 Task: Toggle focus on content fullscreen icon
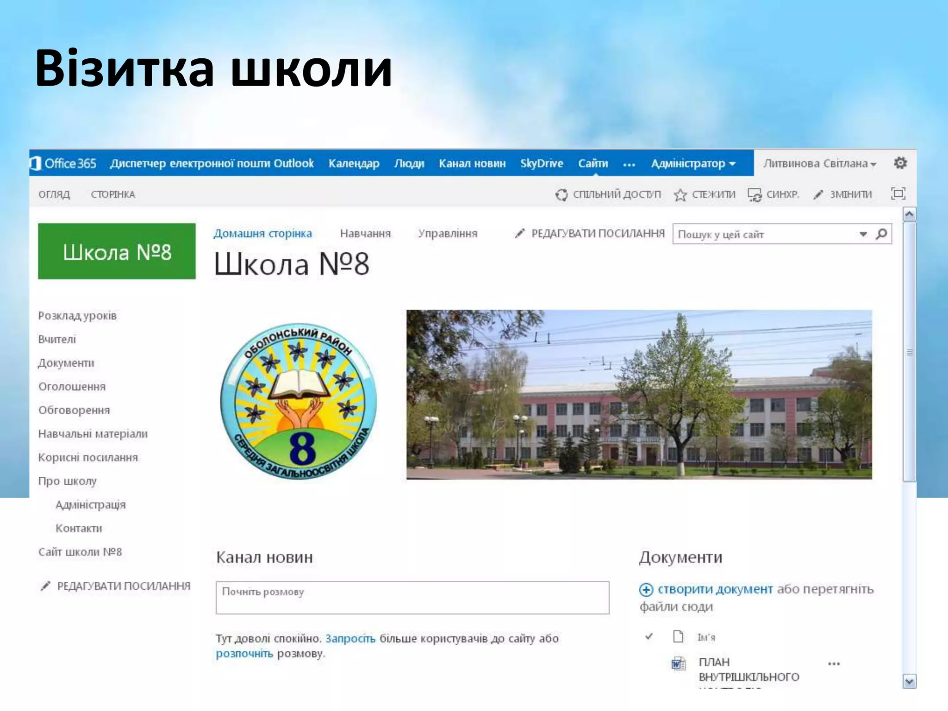click(898, 193)
